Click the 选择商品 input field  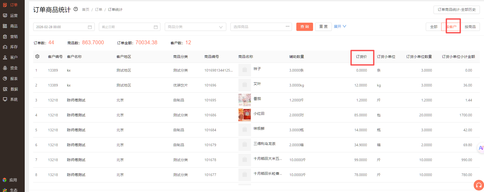(x=261, y=27)
